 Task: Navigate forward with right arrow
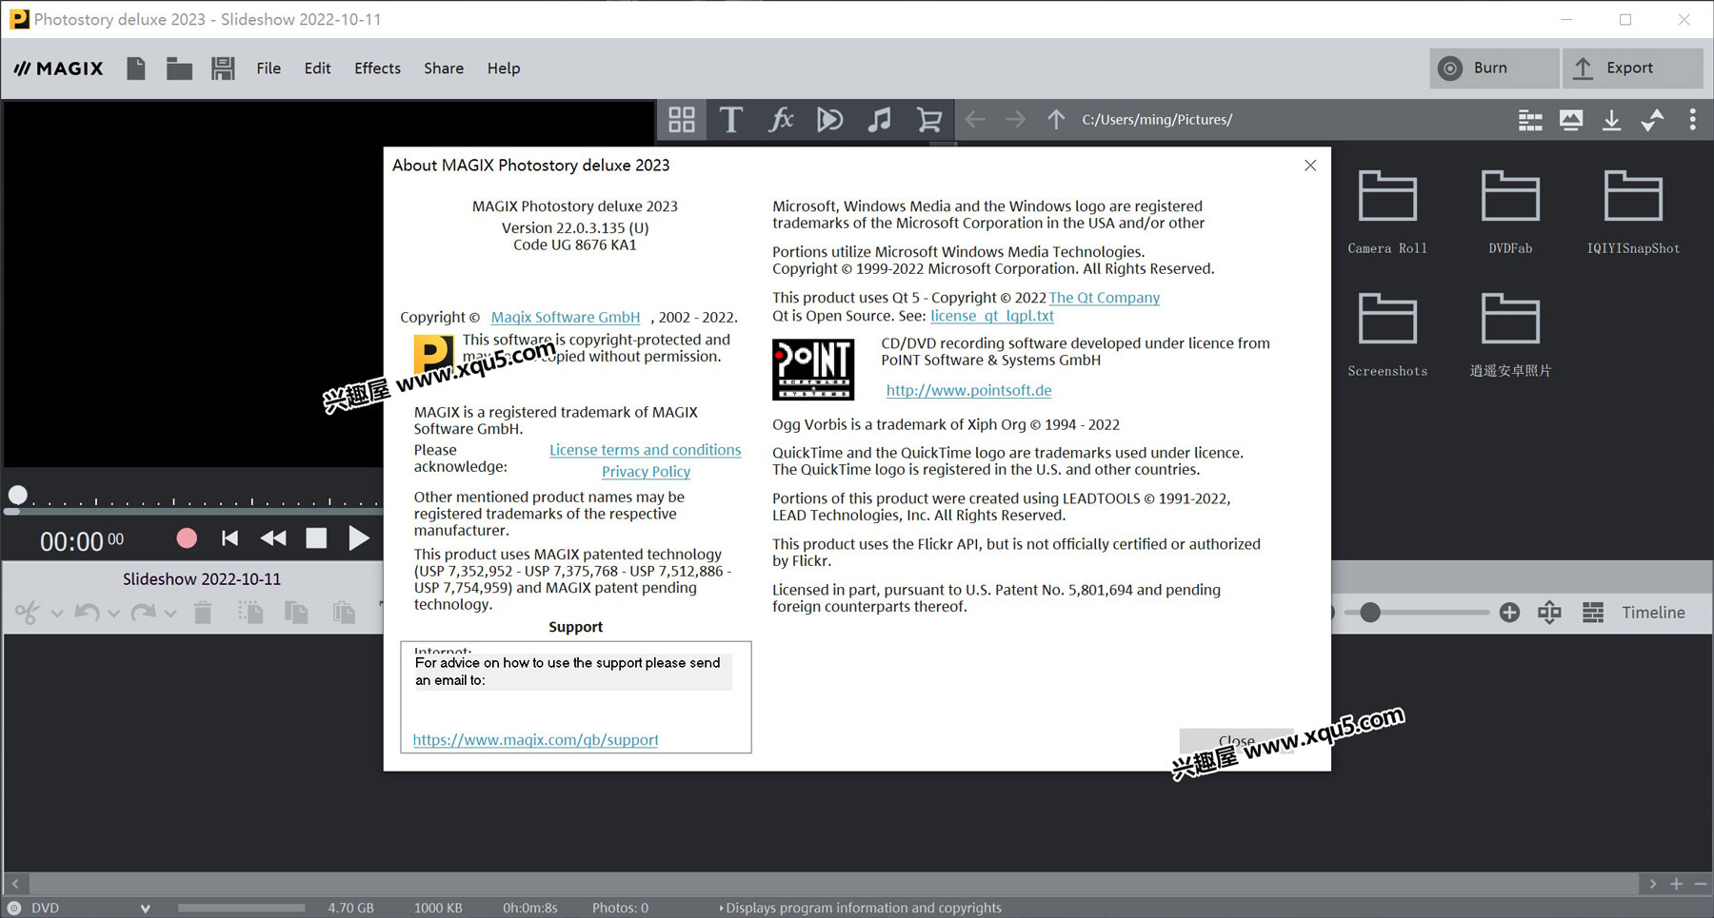coord(1016,120)
